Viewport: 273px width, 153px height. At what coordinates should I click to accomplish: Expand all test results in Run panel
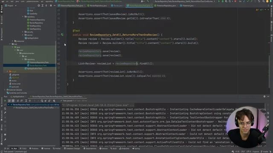coord(26,101)
